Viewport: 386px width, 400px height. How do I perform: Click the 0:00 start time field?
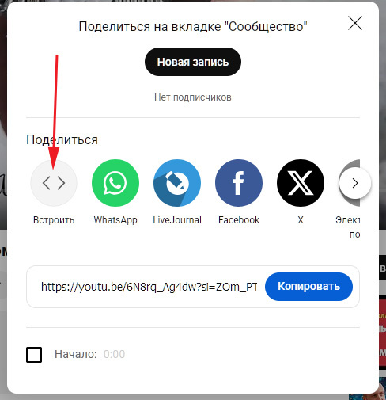click(x=114, y=354)
